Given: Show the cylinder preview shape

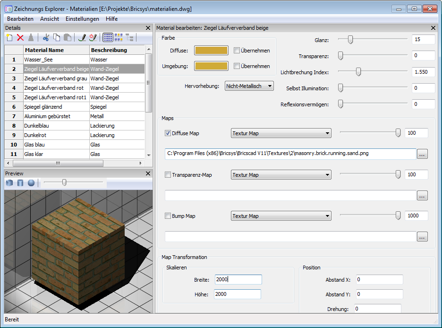Looking at the screenshot, I should tap(20, 183).
